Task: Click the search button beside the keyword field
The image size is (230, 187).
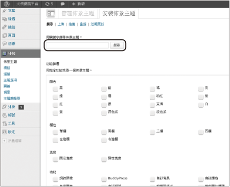Action: [x=117, y=45]
